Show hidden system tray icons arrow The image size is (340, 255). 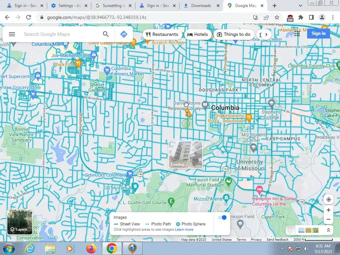[x=282, y=248]
